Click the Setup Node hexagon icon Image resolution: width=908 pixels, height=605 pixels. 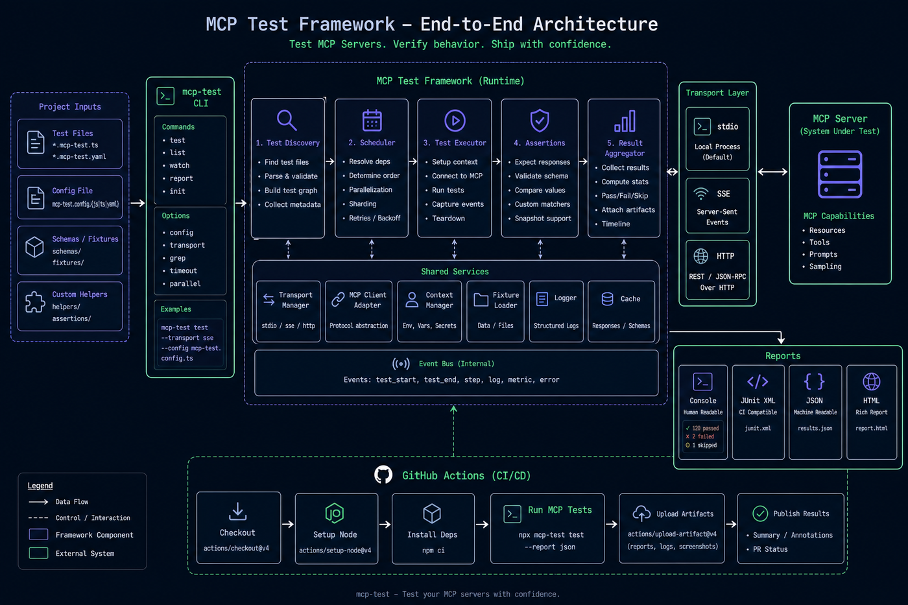(334, 514)
